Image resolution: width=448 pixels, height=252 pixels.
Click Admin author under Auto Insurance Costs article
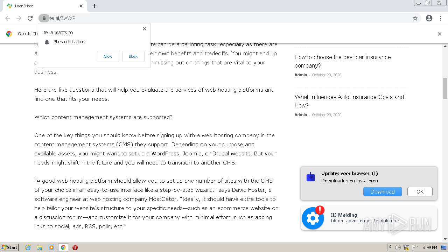tap(301, 115)
